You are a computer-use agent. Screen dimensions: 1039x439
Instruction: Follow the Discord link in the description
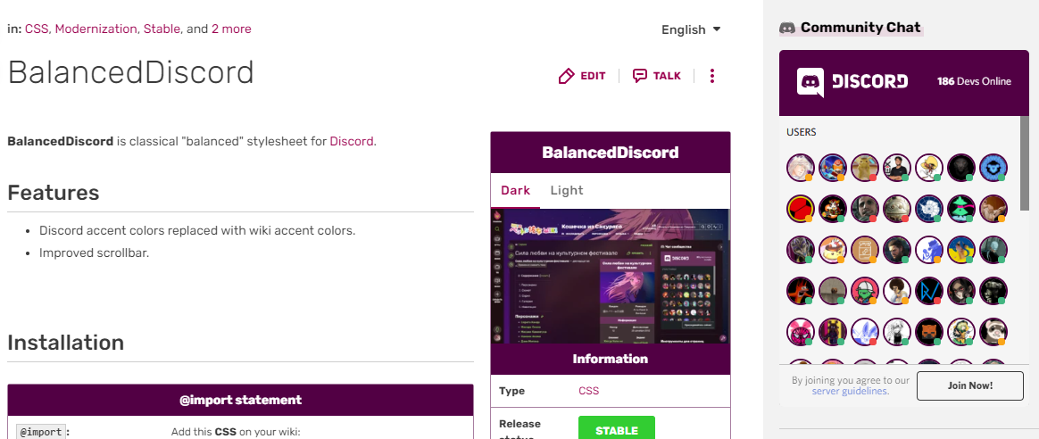351,141
